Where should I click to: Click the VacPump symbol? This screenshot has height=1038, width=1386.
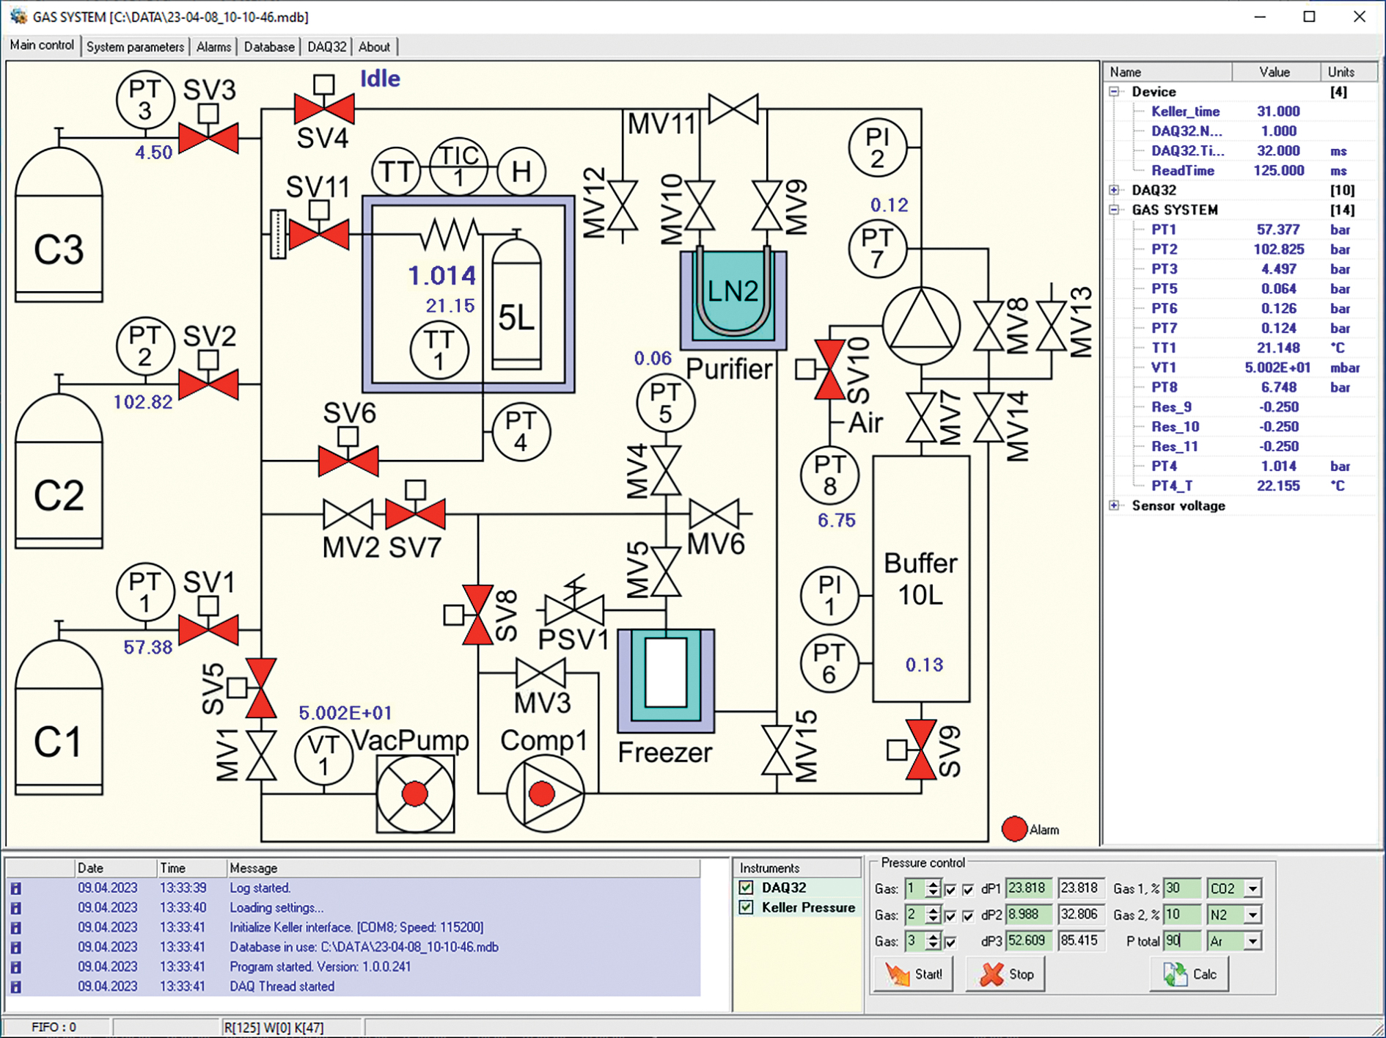(x=415, y=794)
